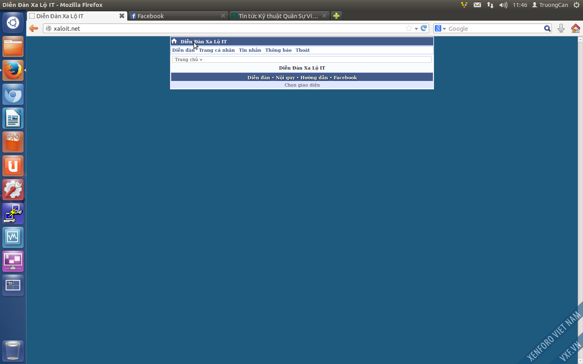Open the sound volume indicator
Screen dimensions: 583x364
(503, 5)
